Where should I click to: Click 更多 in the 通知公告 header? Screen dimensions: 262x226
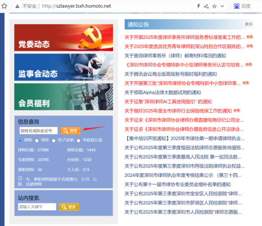249,24
